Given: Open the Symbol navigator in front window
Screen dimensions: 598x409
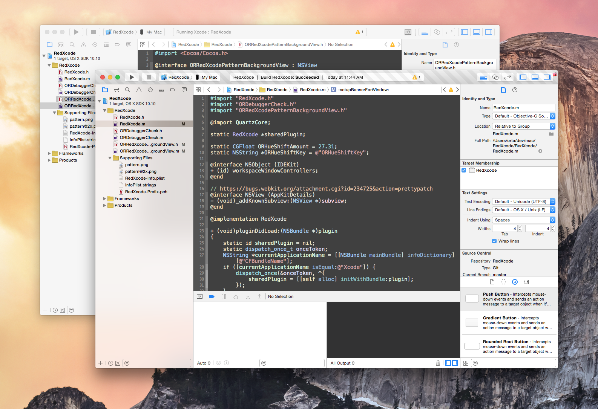Looking at the screenshot, I should pos(117,90).
